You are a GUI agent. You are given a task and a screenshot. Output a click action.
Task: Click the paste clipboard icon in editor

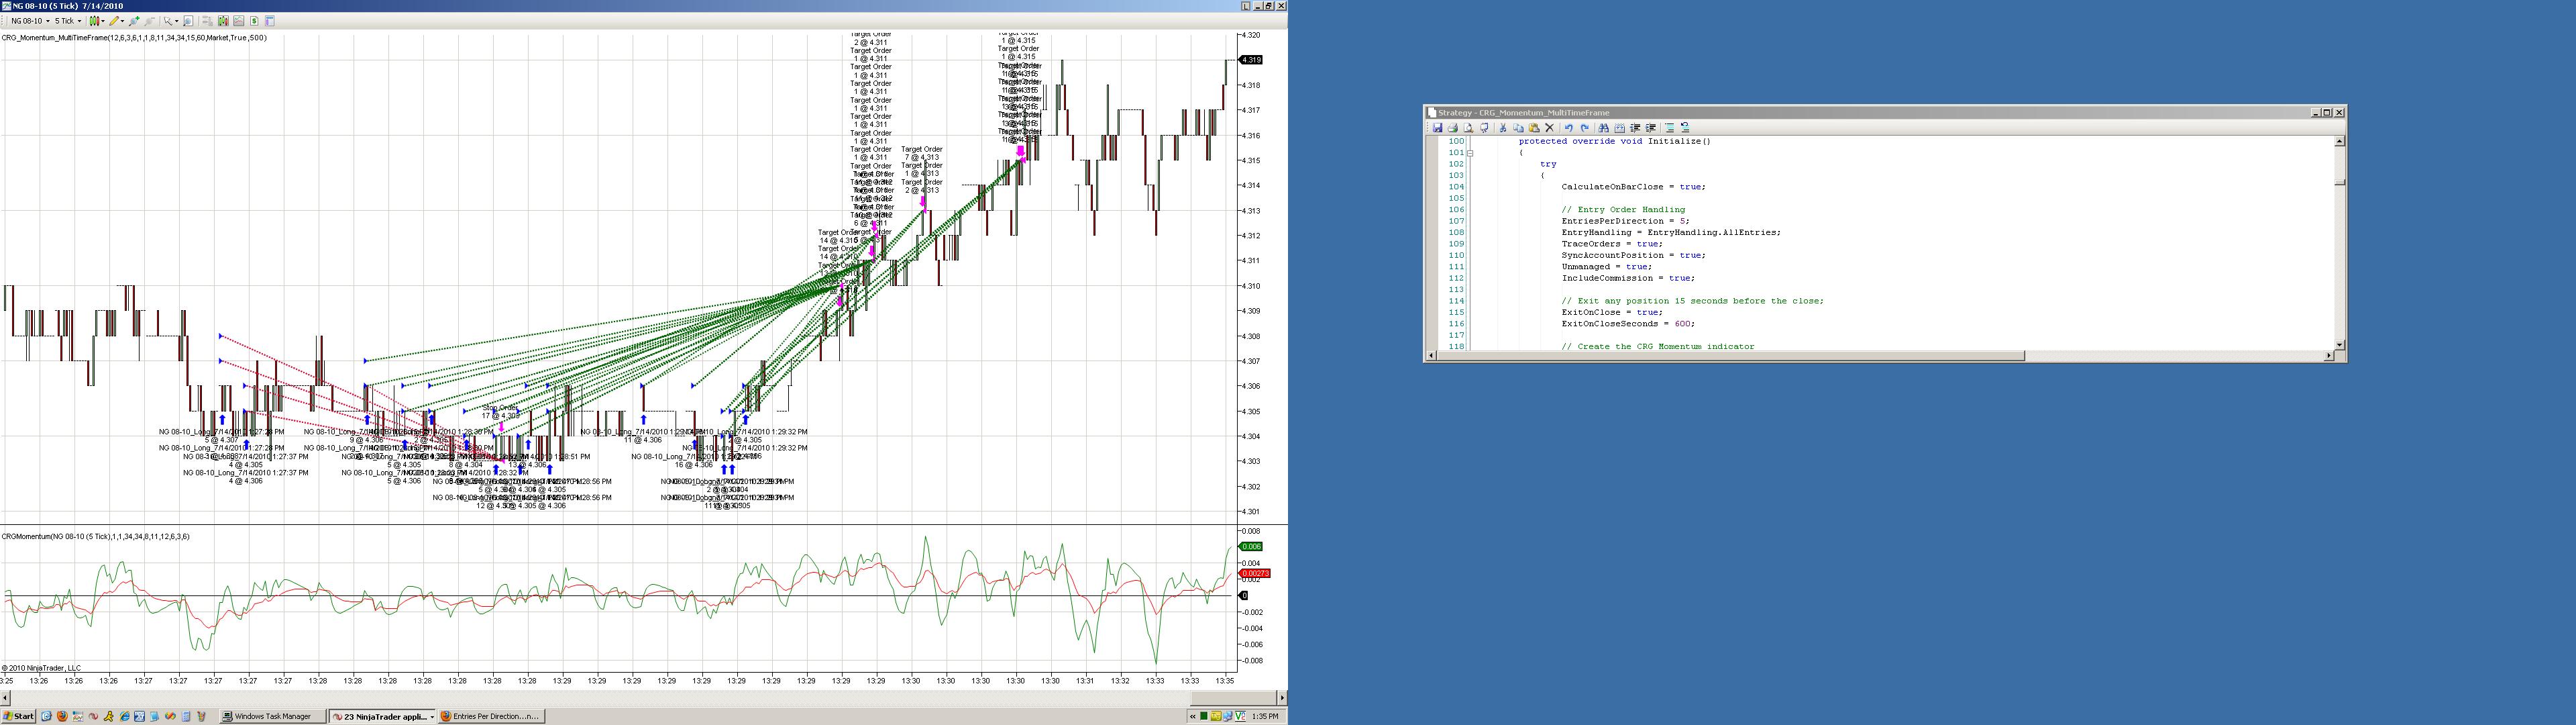[1534, 128]
